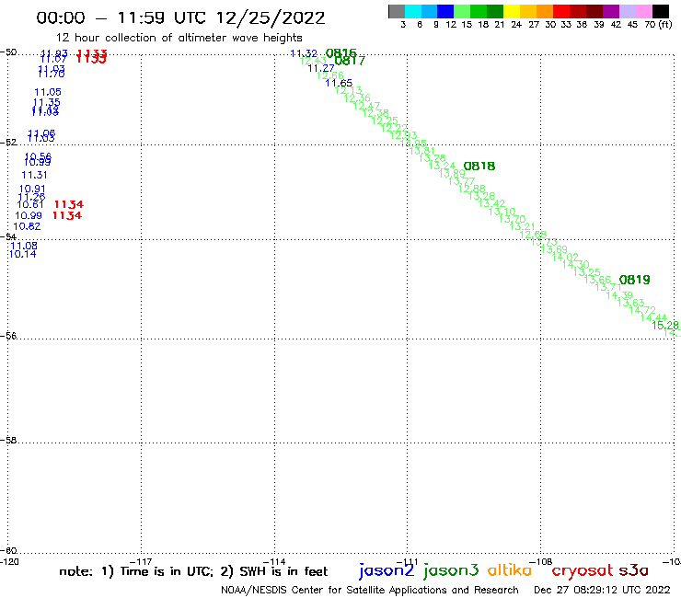Select the 15.28 wave height value
The height and width of the screenshot is (598, 681).
tap(665, 326)
